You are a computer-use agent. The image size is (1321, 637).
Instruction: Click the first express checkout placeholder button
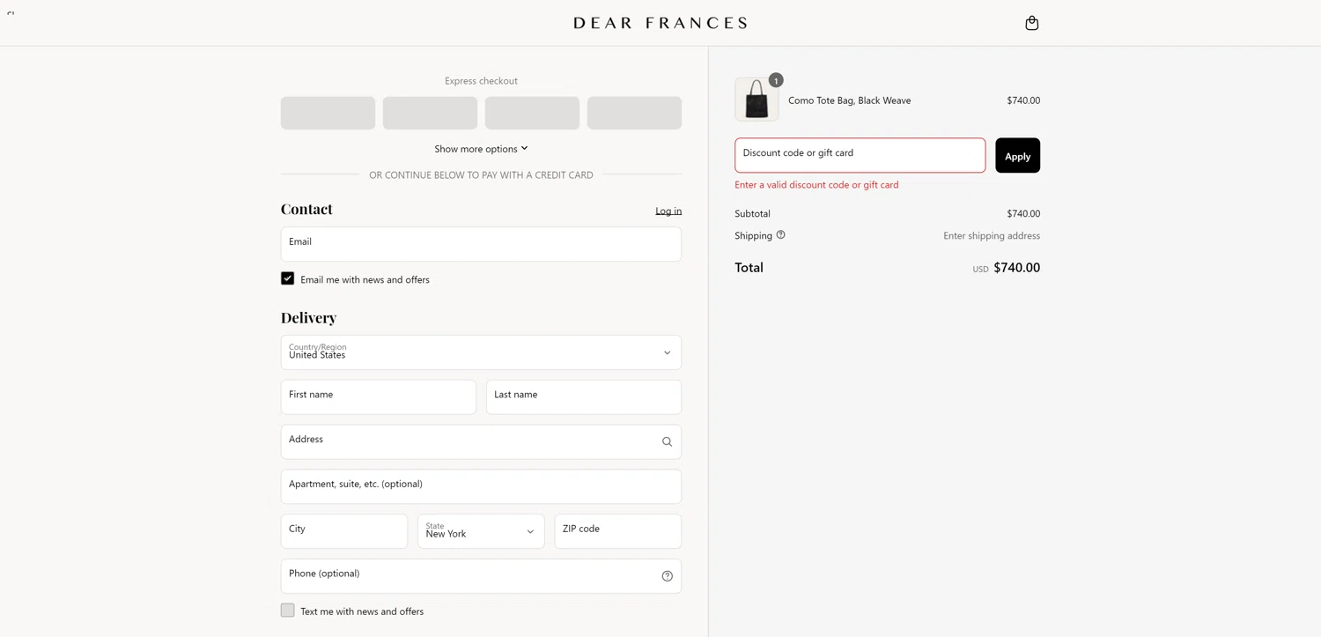328,113
